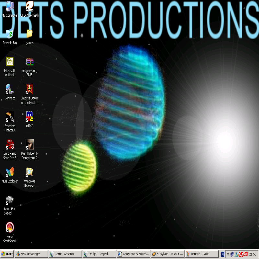Select the WinRAR archive acdg -cycon, 2138

coord(29,62)
